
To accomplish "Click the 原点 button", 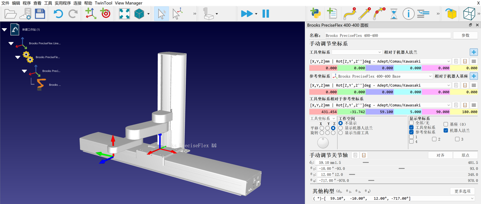I will point(466,155).
